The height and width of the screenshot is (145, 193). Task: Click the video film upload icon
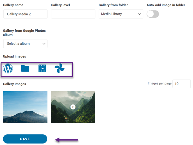42,69
